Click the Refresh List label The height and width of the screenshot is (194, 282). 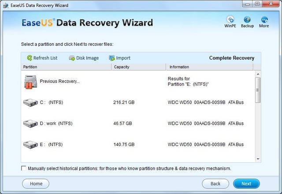[45, 58]
